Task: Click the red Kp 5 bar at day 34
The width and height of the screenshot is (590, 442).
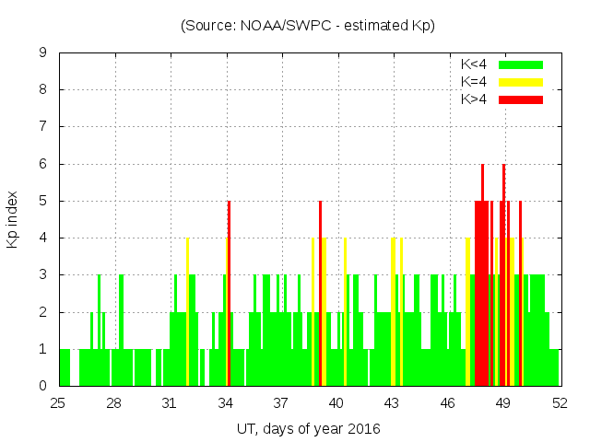Action: [x=229, y=293]
